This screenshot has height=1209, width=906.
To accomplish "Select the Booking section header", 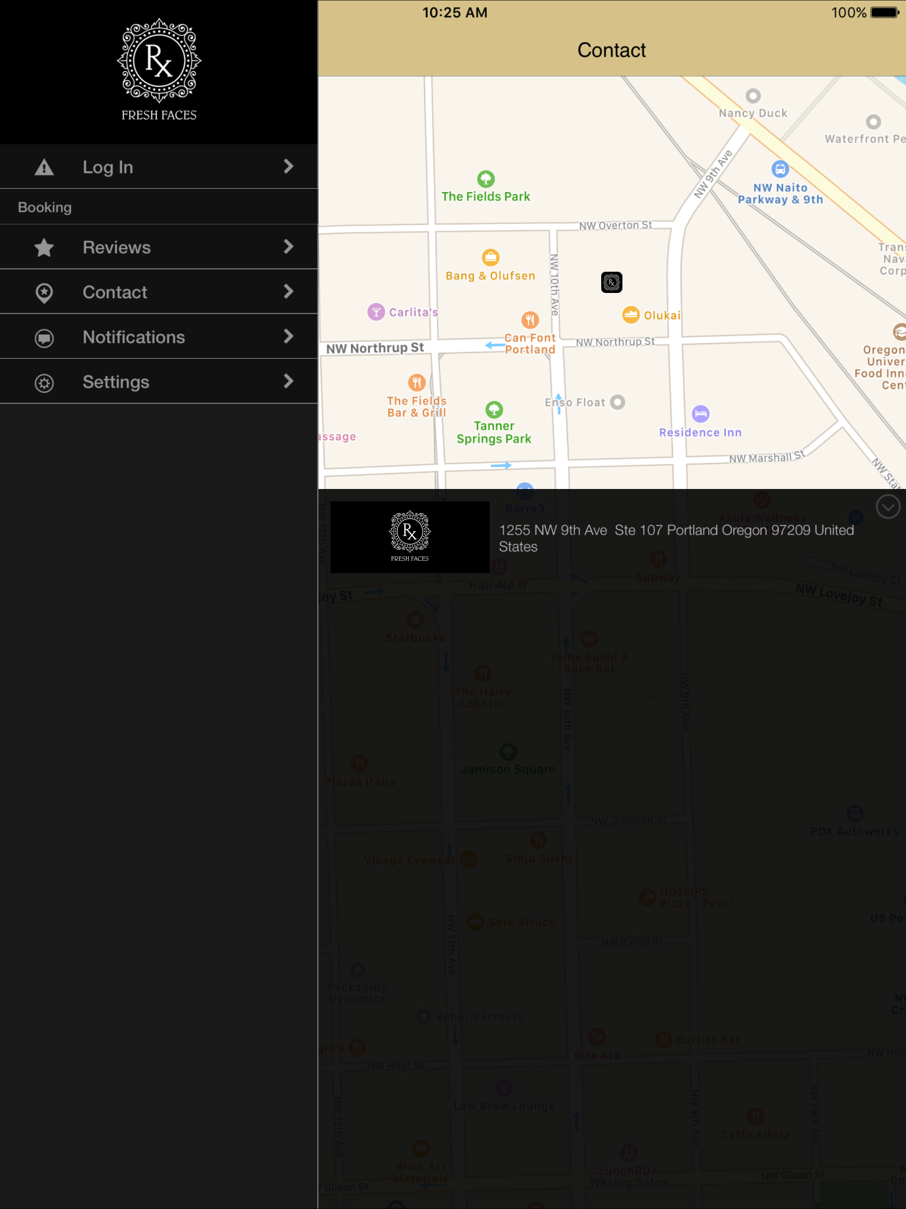I will 158,207.
